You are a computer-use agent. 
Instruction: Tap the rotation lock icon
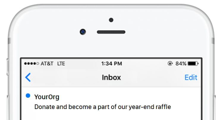[x=170, y=64]
